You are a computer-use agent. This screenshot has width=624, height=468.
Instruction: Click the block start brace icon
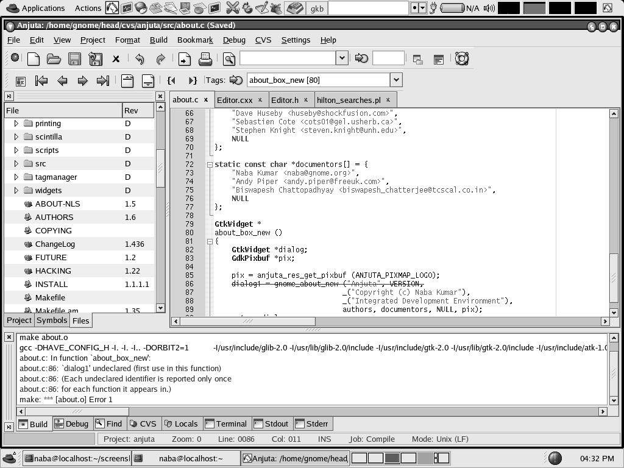(x=171, y=81)
